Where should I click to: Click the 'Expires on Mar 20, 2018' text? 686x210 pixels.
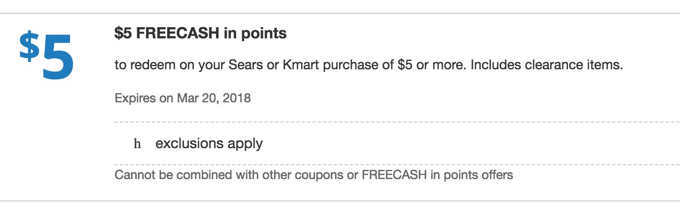(x=183, y=99)
